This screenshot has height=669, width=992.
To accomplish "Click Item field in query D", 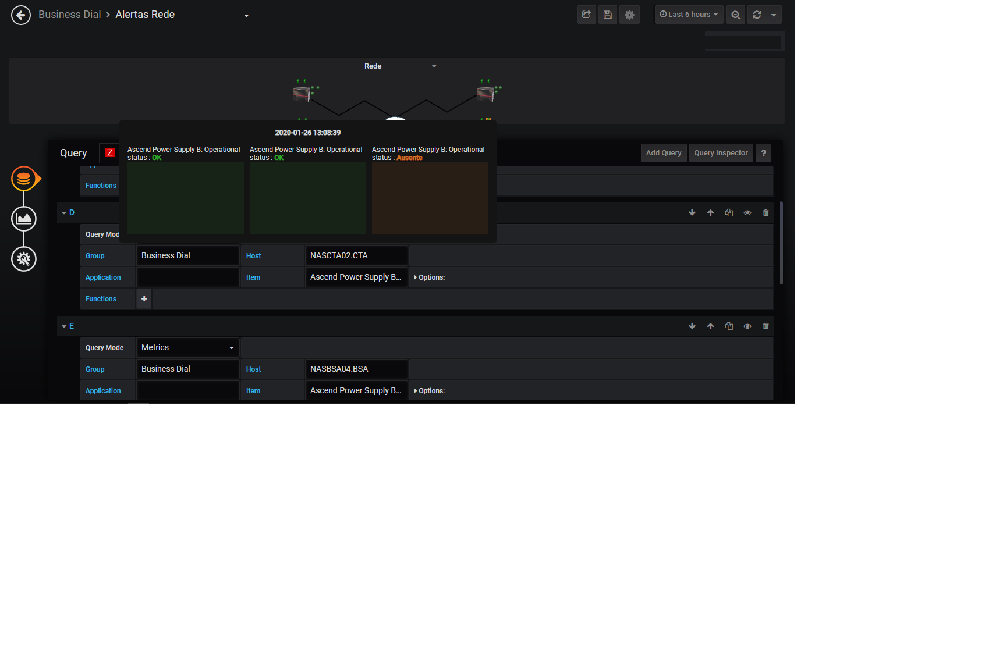I will [x=356, y=277].
